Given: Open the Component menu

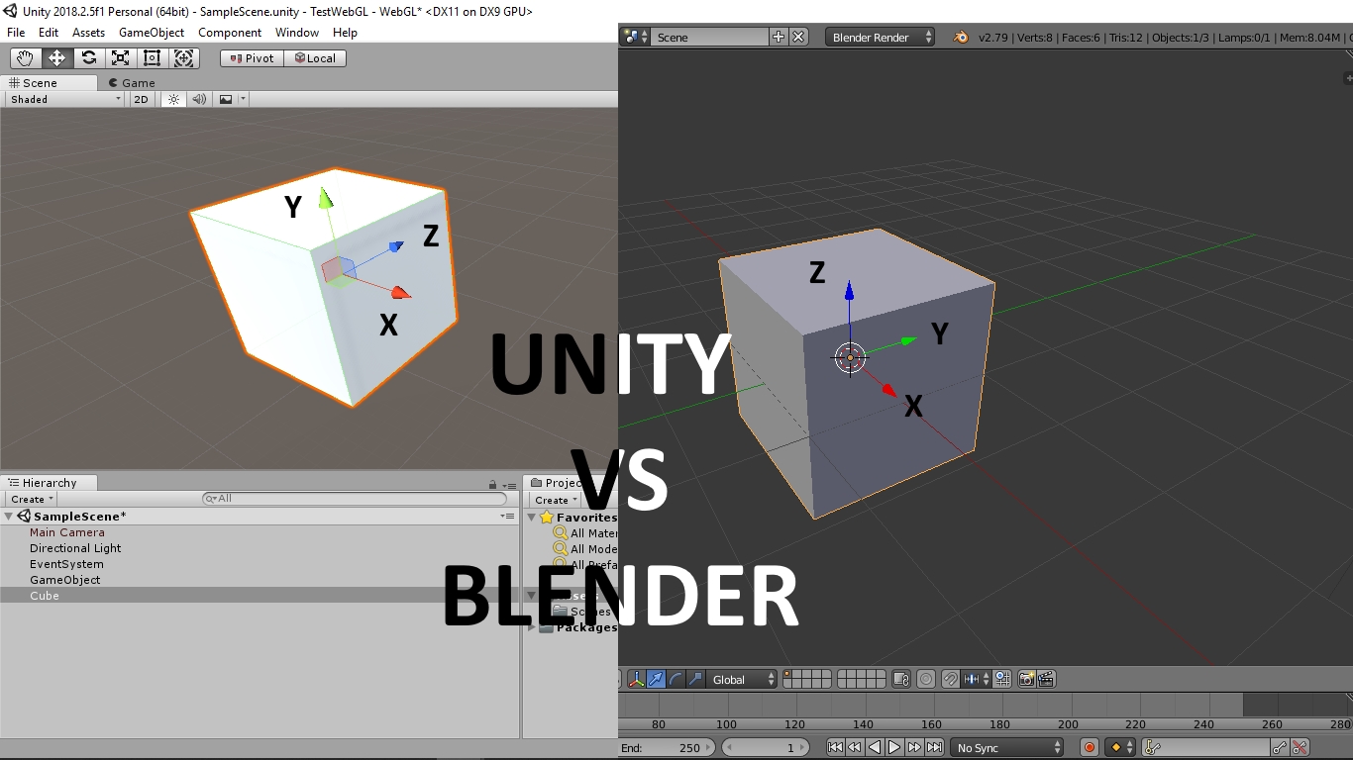Looking at the screenshot, I should [230, 33].
